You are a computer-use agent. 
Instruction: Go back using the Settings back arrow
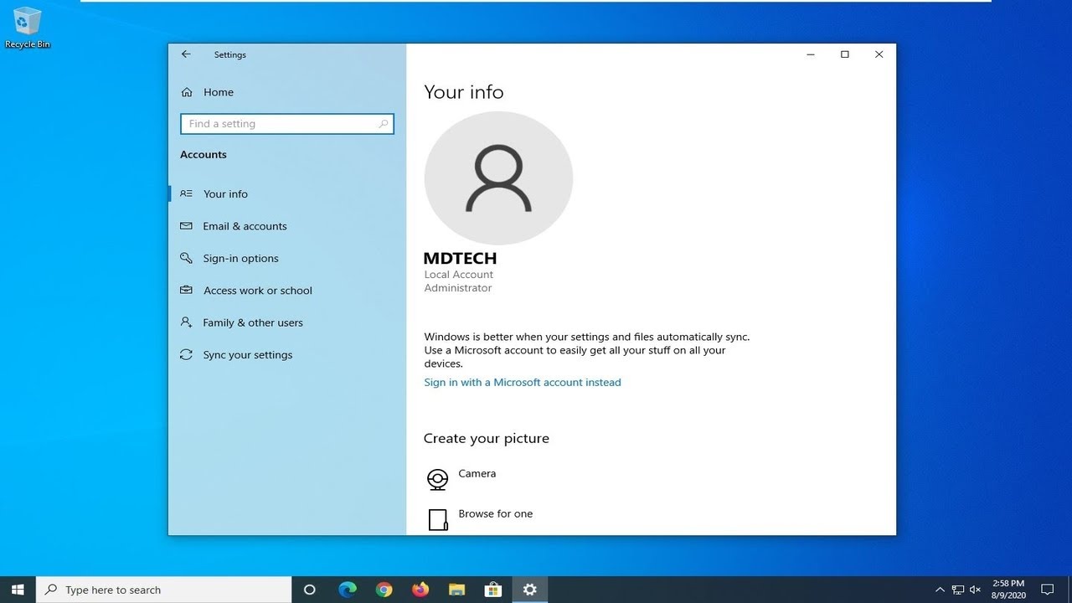tap(186, 54)
